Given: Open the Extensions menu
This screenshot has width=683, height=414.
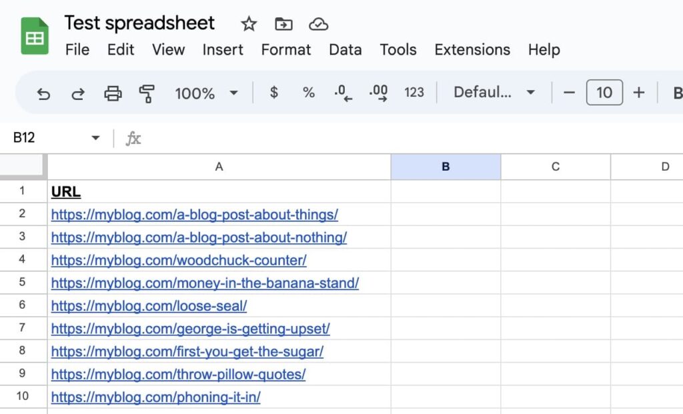Looking at the screenshot, I should (472, 49).
